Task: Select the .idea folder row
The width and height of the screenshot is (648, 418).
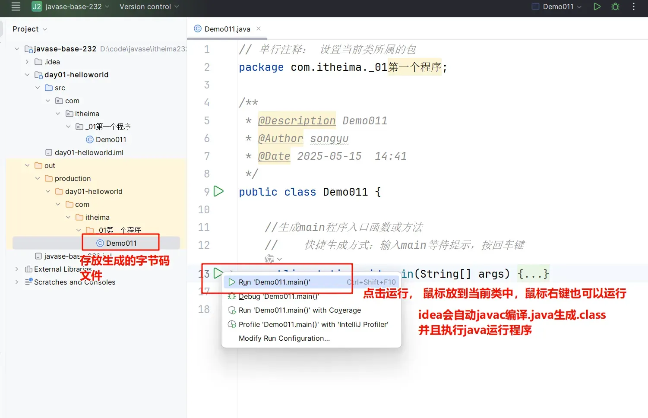Action: tap(96, 62)
